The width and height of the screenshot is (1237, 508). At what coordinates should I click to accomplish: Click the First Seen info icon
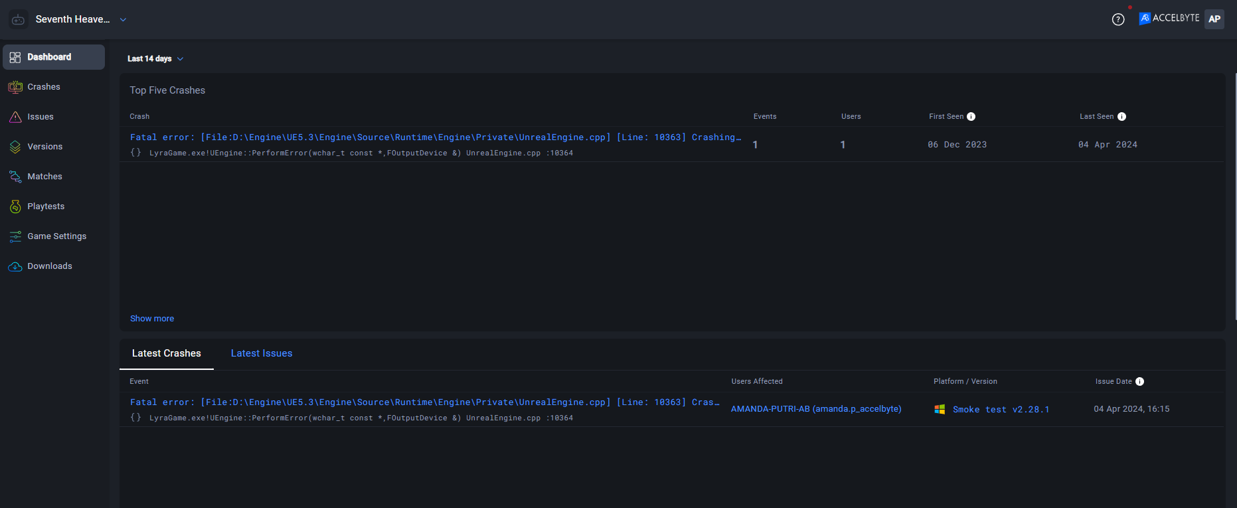pos(971,116)
